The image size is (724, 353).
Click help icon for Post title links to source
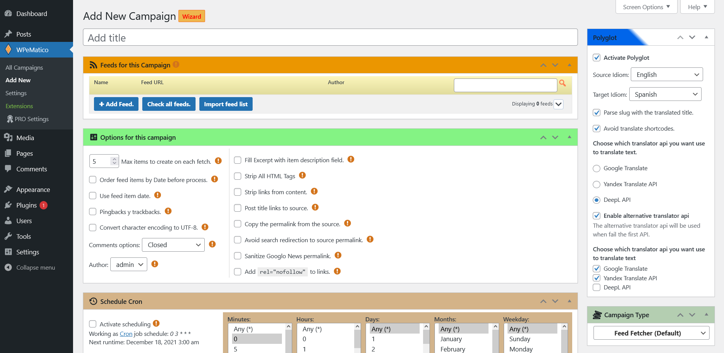pyautogui.click(x=315, y=207)
